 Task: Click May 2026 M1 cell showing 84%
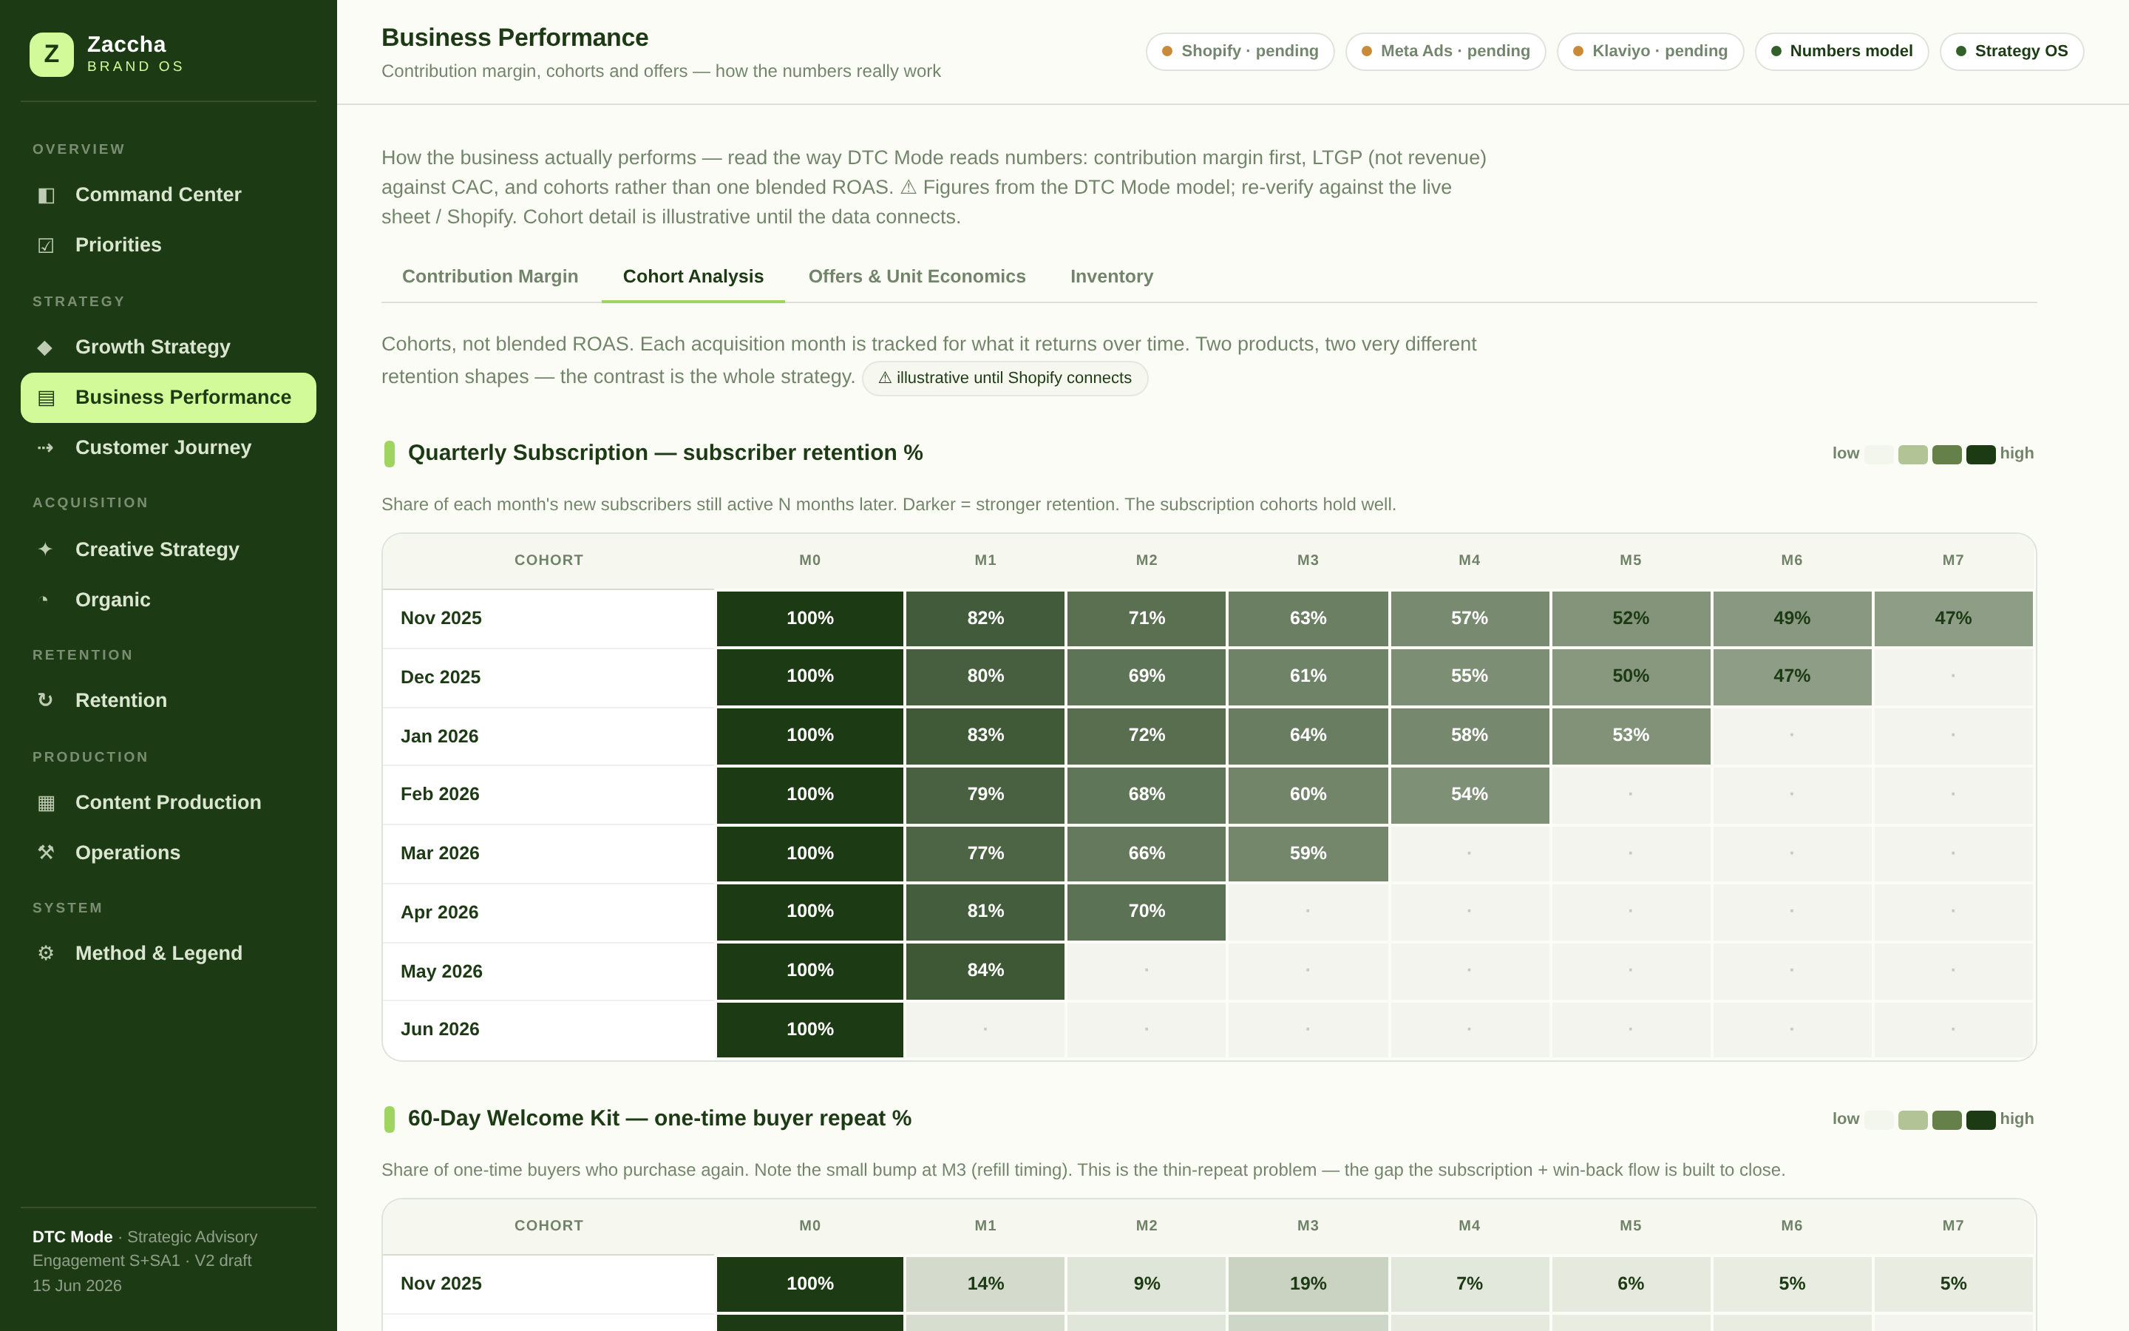click(x=985, y=970)
